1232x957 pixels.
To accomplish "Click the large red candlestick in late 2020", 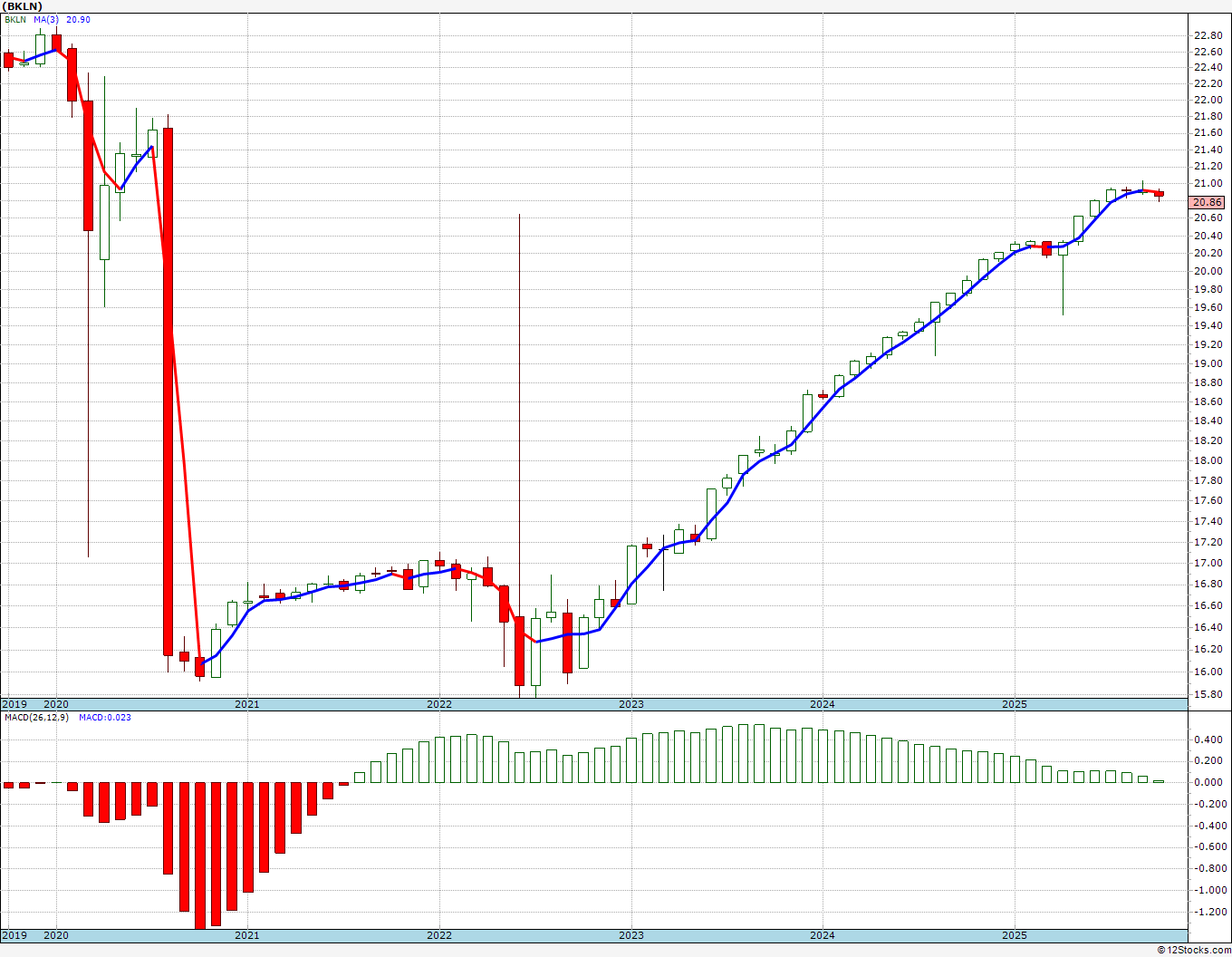I will [168, 391].
